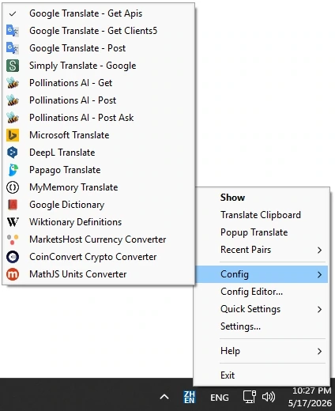Viewport: 335px width, 411px height.
Task: Open the Quick Settings menu item
Action: [262, 309]
